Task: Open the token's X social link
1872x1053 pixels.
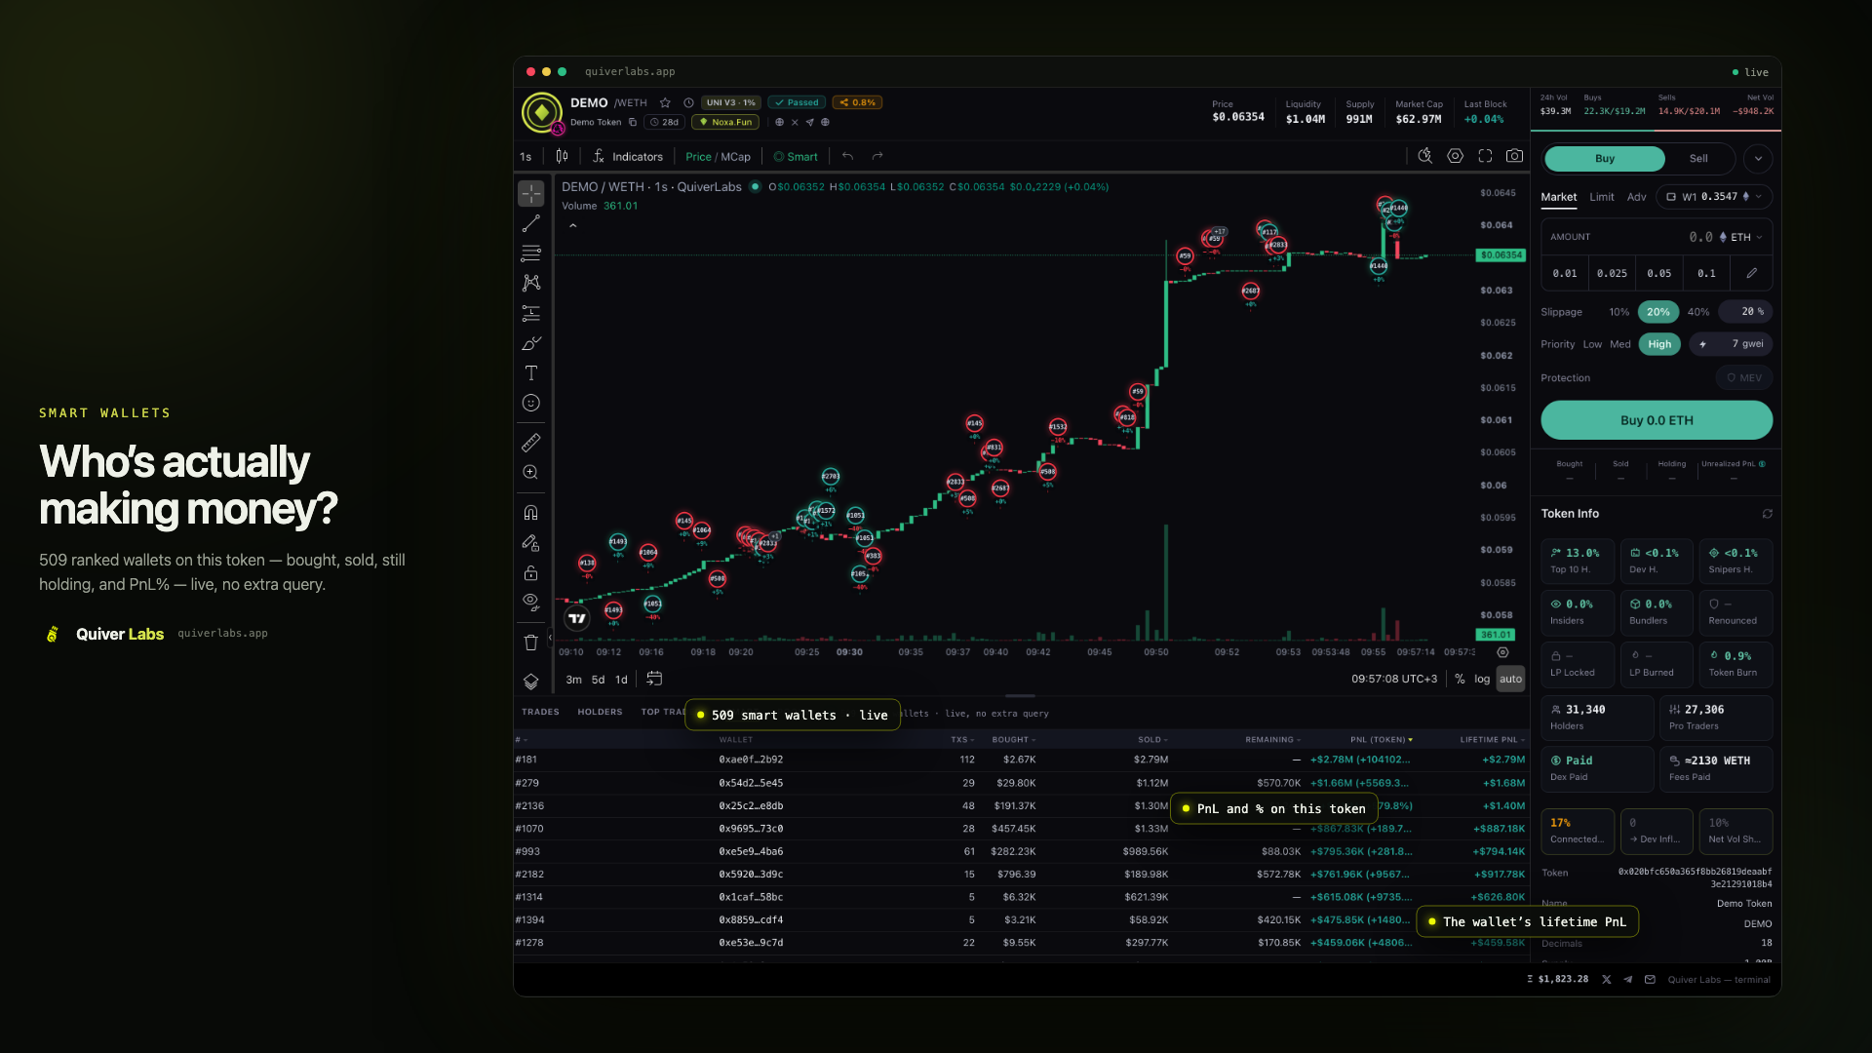Action: (x=795, y=122)
